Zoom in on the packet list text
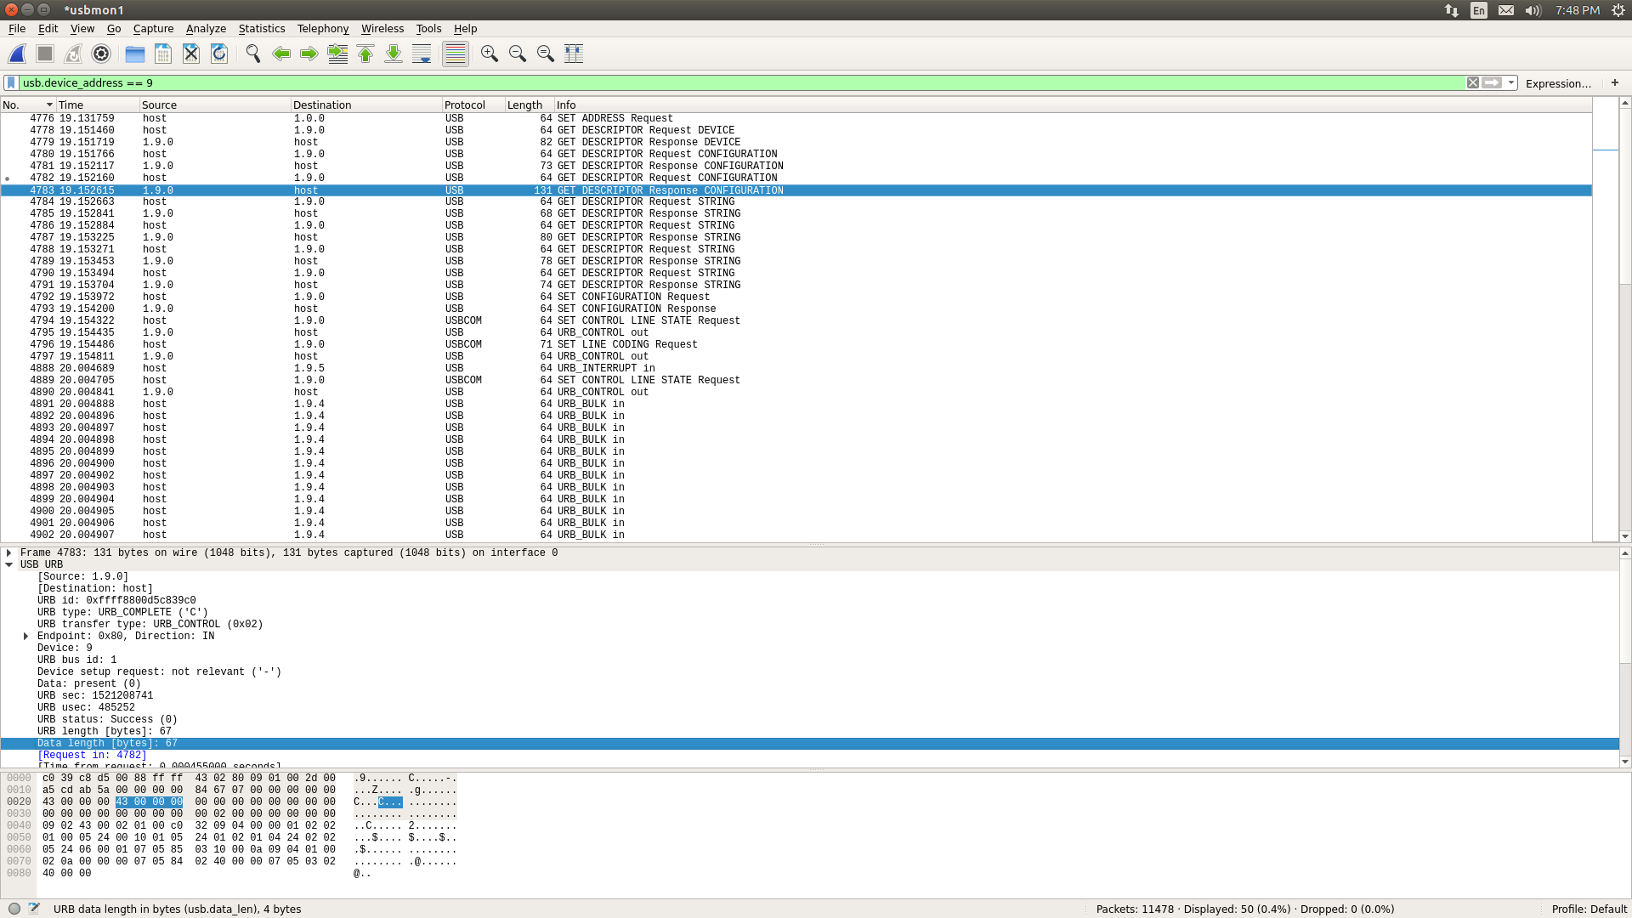The width and height of the screenshot is (1632, 918). click(489, 53)
